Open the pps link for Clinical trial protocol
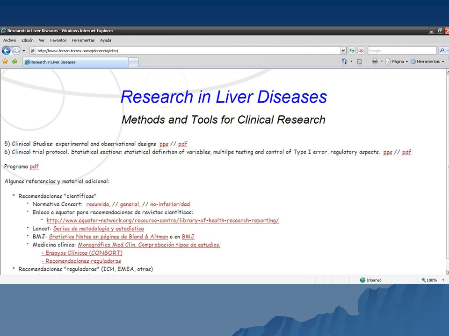Screen dimensions: 449x336 point(388,152)
